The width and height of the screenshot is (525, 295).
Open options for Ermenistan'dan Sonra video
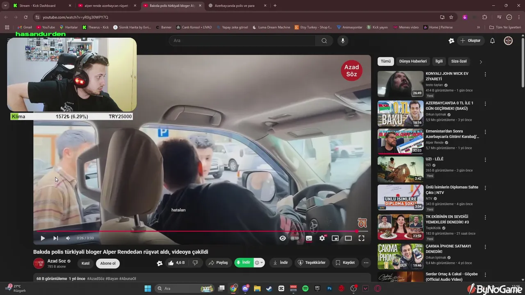pos(485,132)
